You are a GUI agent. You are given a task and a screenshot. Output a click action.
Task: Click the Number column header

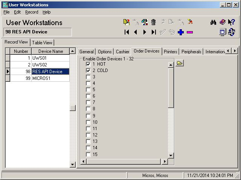click(21, 51)
